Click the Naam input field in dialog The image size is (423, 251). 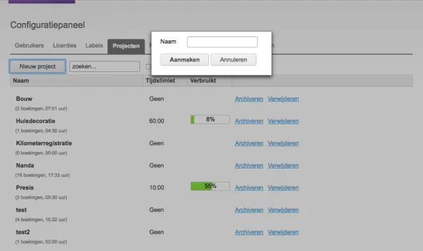coord(222,42)
